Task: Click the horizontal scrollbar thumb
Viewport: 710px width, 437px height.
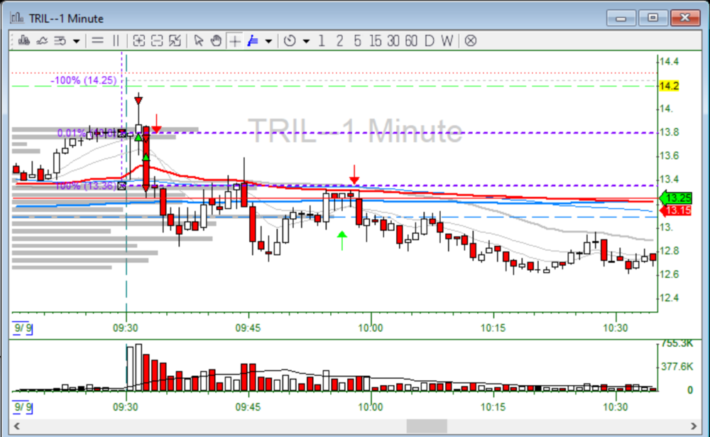Action: click(x=426, y=426)
